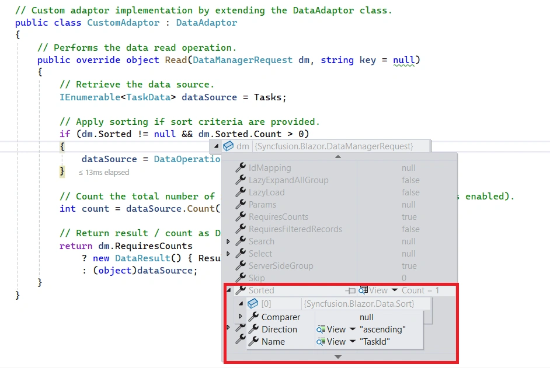Open visualizer dropdown arrow for Sorted
Screen dimensions: 550x368
coord(395,290)
